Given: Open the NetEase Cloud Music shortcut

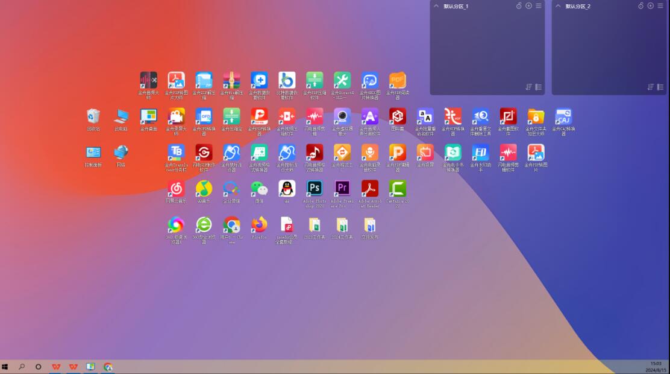Looking at the screenshot, I should (176, 188).
